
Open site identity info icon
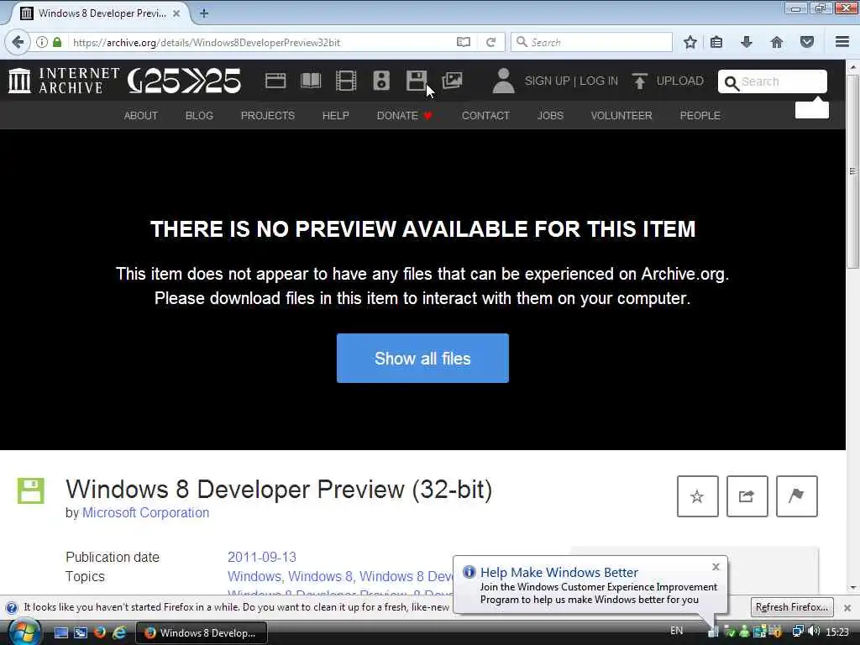click(x=42, y=42)
